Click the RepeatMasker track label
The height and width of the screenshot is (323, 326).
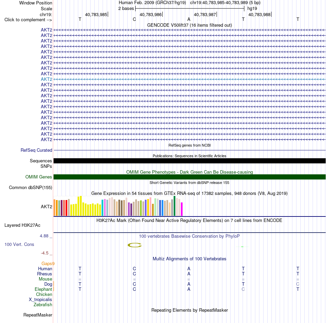[38, 315]
